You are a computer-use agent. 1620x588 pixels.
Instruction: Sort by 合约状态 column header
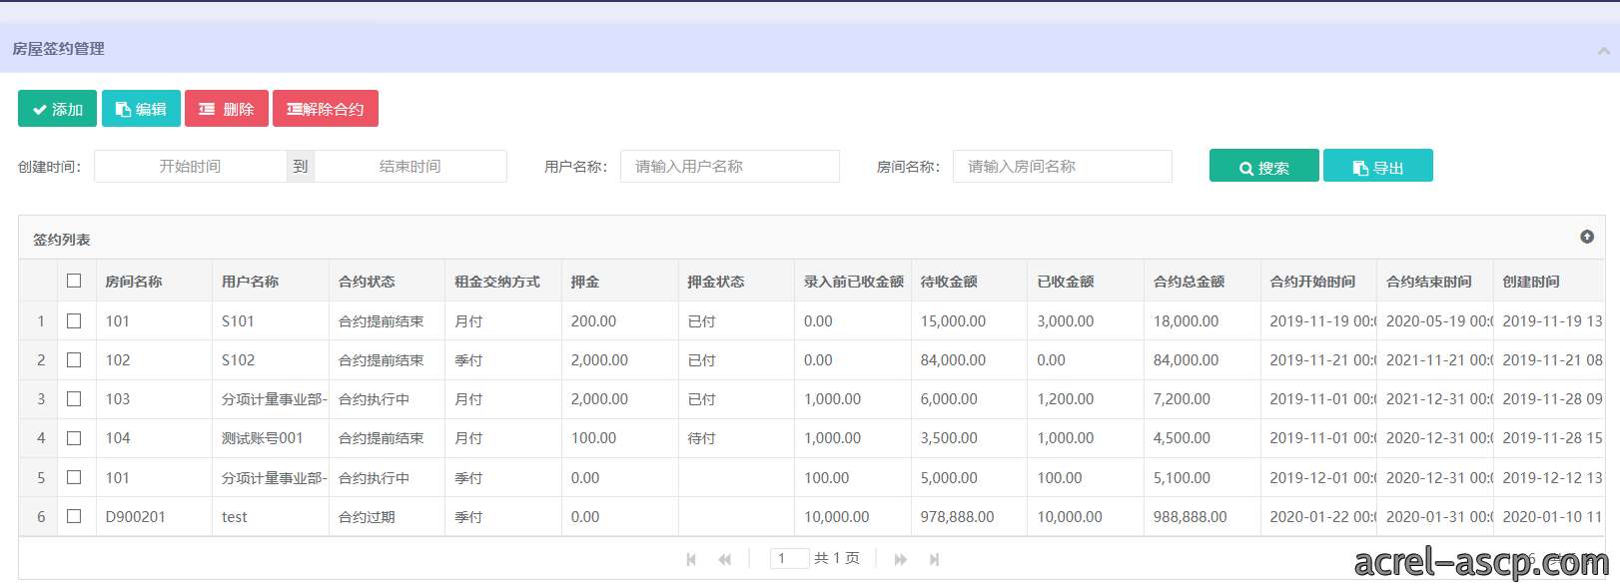pos(368,282)
